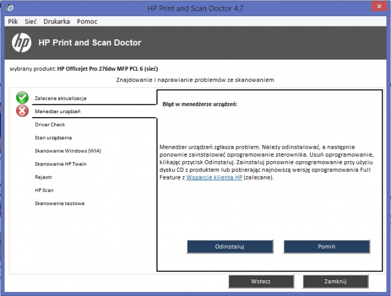Select the HP Scan step
Image resolution: width=391 pixels, height=296 pixels.
[x=44, y=190]
